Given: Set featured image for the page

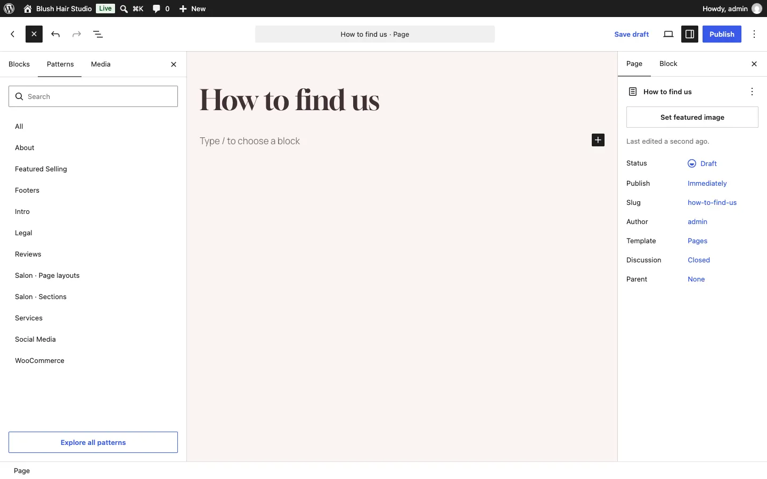Looking at the screenshot, I should [x=692, y=117].
